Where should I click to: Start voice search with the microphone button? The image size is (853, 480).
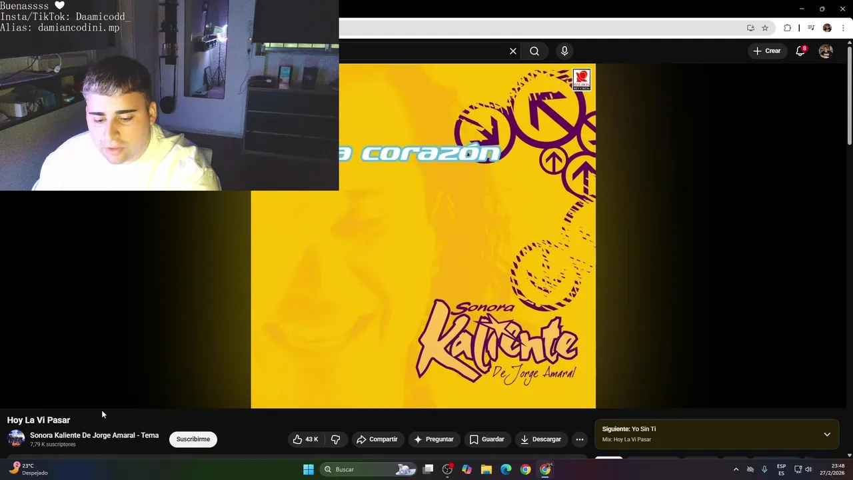point(564,51)
